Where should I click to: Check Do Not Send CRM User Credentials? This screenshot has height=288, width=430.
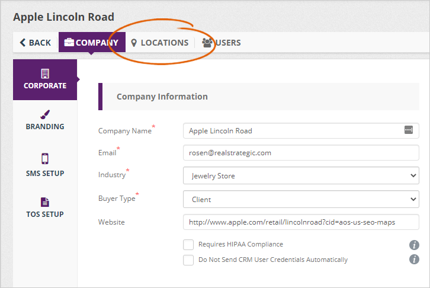point(188,260)
